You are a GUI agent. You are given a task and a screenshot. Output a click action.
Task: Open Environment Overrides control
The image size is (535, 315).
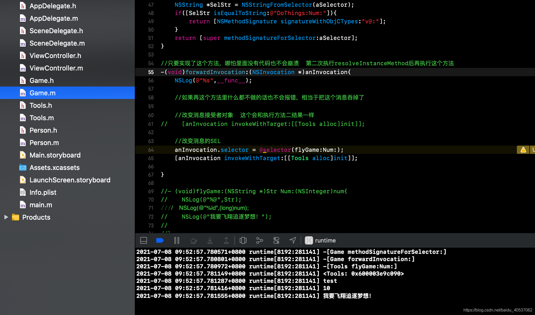(276, 240)
